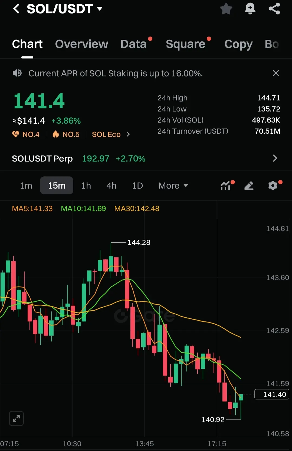Go to perp market via right chevron
The height and width of the screenshot is (451, 292).
pyautogui.click(x=275, y=158)
